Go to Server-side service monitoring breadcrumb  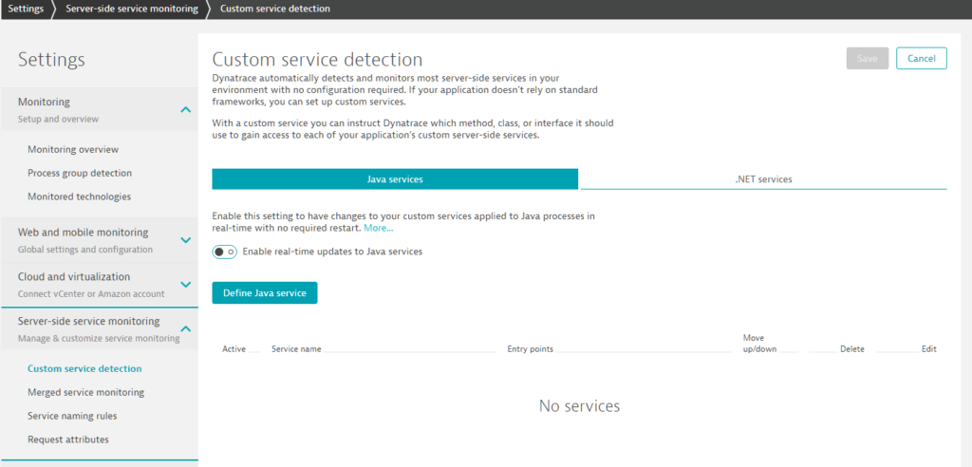[x=132, y=9]
